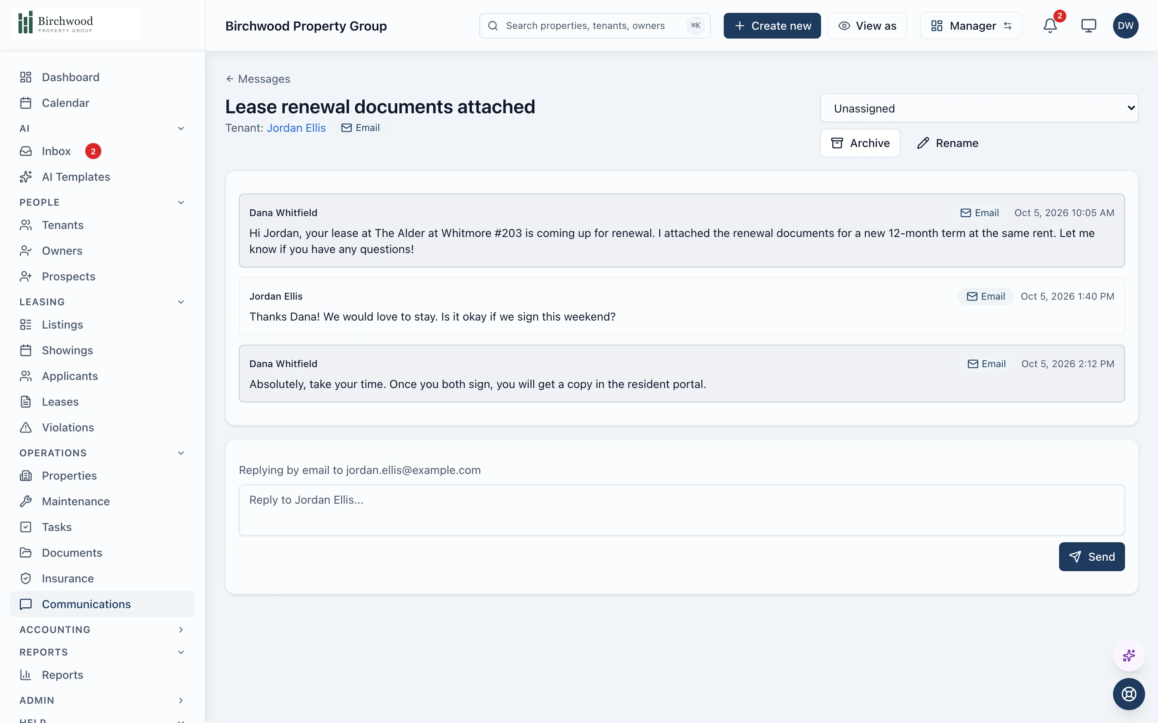
Task: Switch role with Manager selector
Action: pos(971,26)
